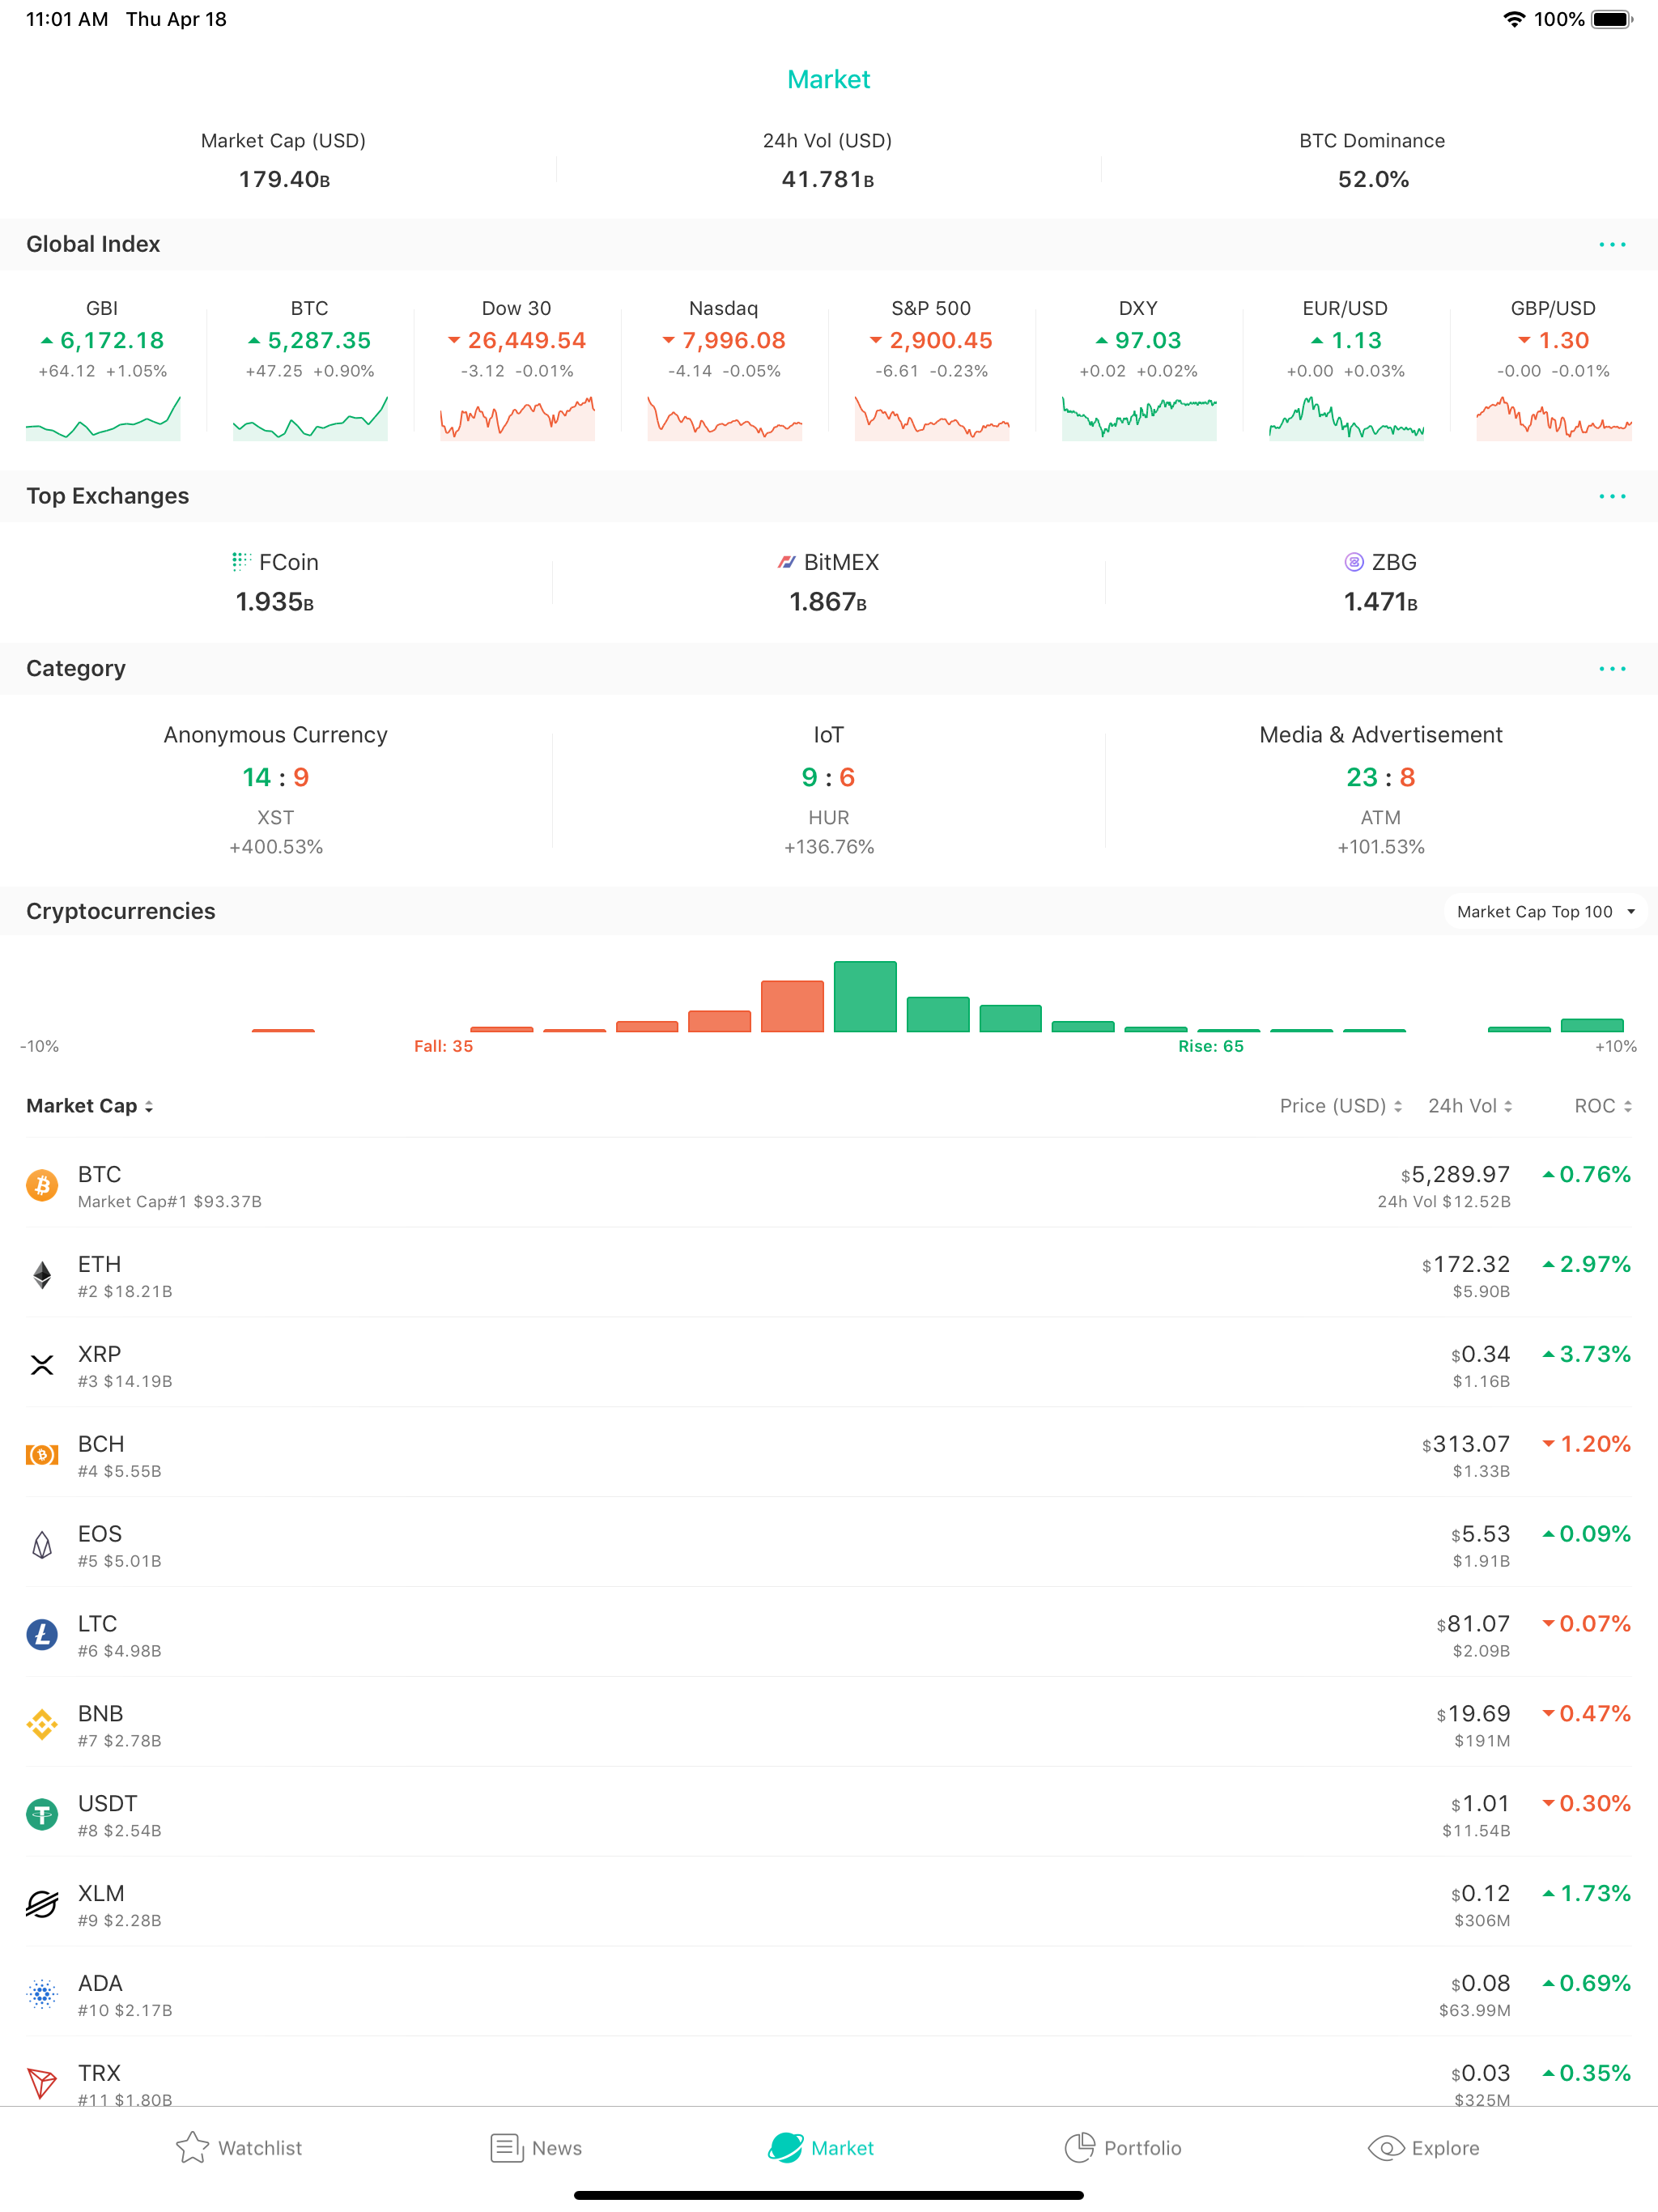Click the XRP coin icon
This screenshot has width=1658, height=2212.
(42, 1365)
